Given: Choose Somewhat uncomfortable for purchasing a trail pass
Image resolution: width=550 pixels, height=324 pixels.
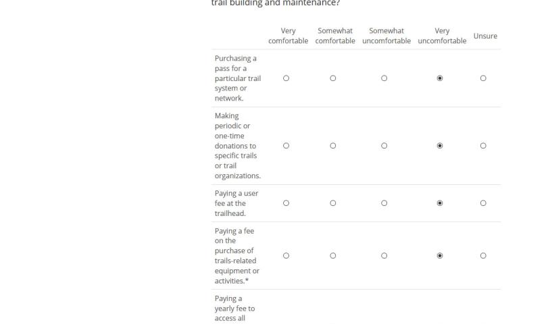Looking at the screenshot, I should (x=384, y=78).
